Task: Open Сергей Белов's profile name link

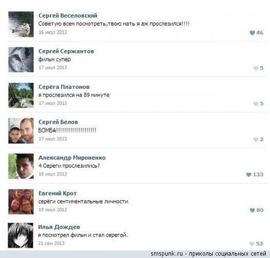Action: (58, 122)
